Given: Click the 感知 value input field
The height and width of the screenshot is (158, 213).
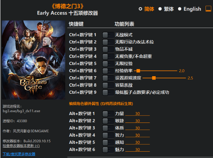Looking at the screenshot, I should click(138, 142).
